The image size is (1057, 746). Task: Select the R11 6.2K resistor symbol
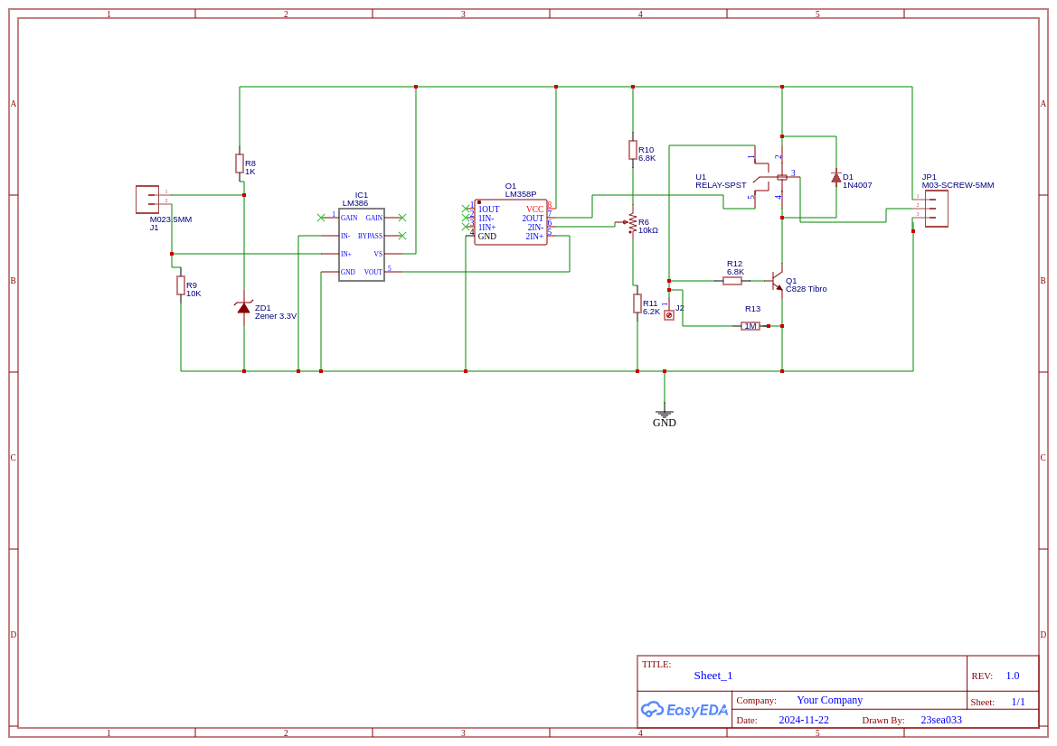pyautogui.click(x=637, y=303)
